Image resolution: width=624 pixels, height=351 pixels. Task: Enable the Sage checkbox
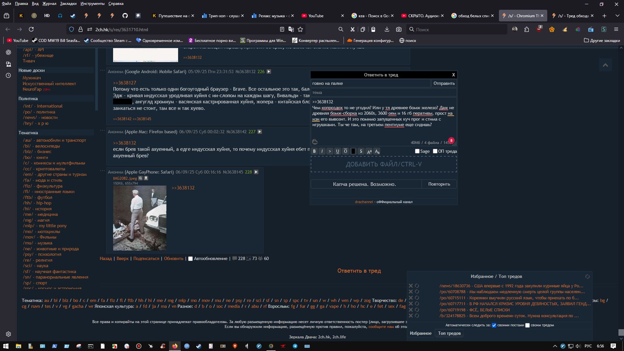[x=417, y=151]
